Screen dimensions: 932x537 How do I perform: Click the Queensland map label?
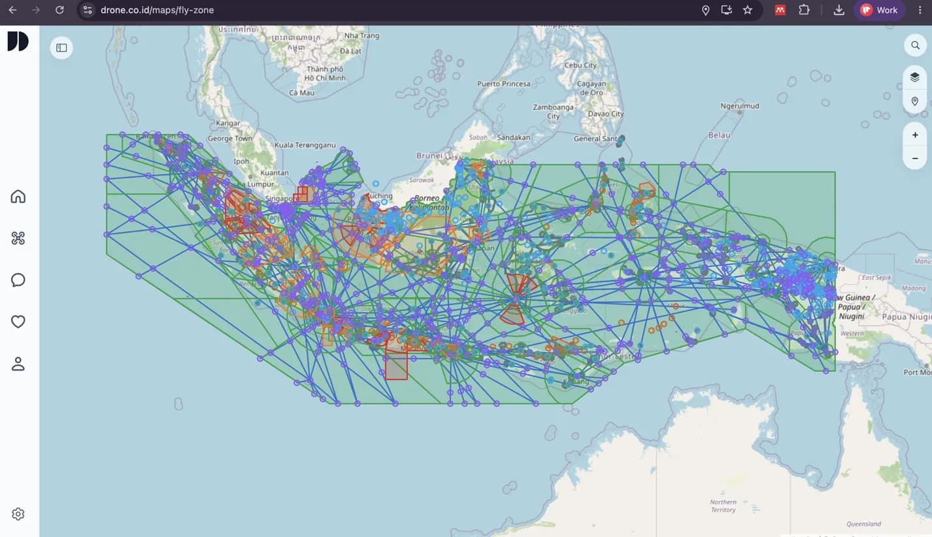863,524
